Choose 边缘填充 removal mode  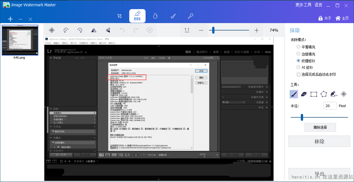306,54
